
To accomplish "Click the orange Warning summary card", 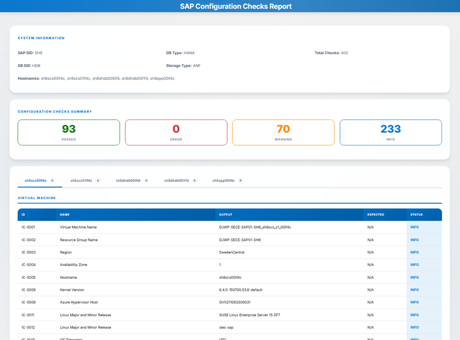I will pos(283,132).
